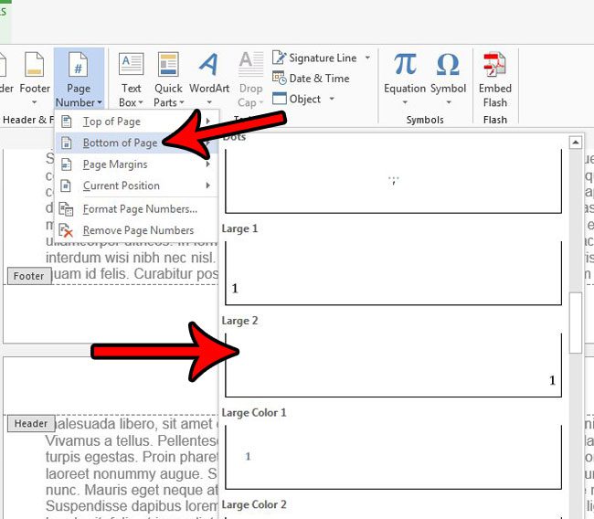This screenshot has width=594, height=519.
Task: Click the gallery scrollbar up arrow
Action: coord(576,143)
